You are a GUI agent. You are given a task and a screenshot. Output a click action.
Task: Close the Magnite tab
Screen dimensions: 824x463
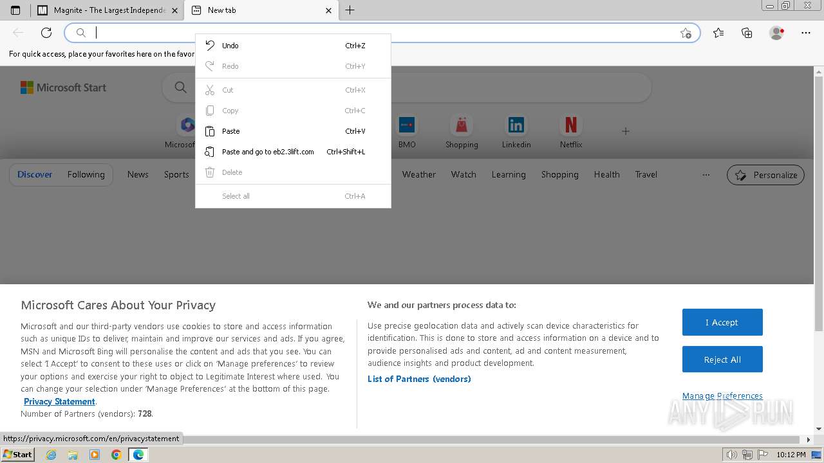pyautogui.click(x=175, y=10)
